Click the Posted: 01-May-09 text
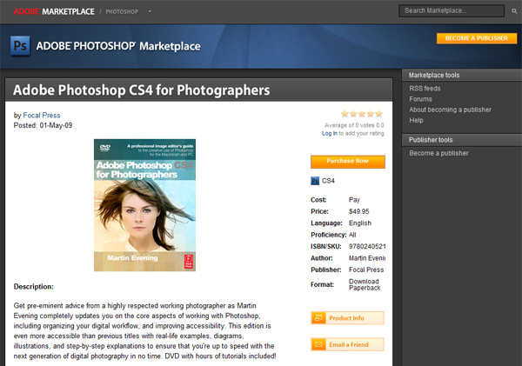Image resolution: width=522 pixels, height=366 pixels. coord(43,125)
